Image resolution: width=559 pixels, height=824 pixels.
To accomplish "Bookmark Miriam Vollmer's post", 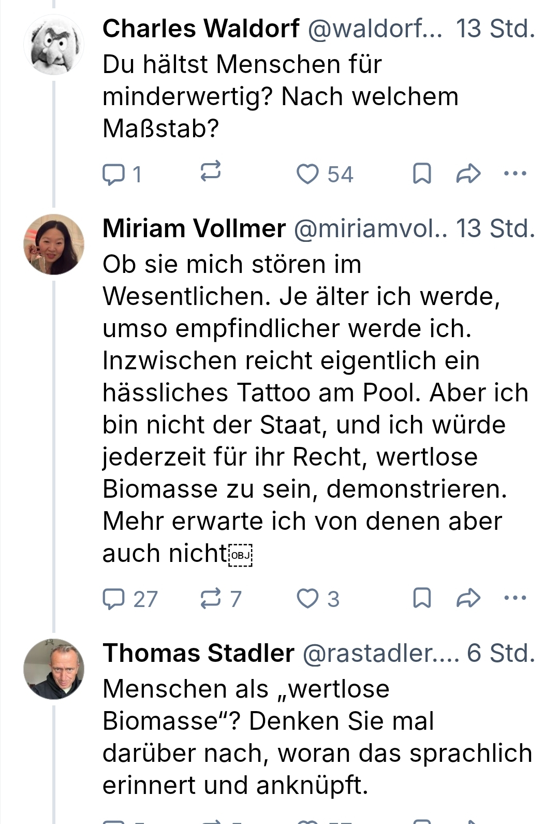I will pyautogui.click(x=422, y=599).
